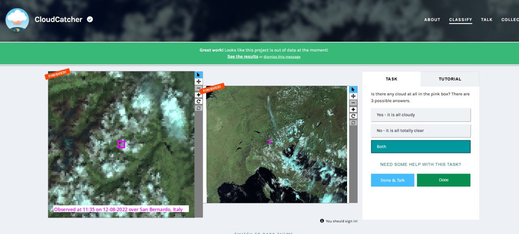Click the pink box on zoomed satellite image

121,144
